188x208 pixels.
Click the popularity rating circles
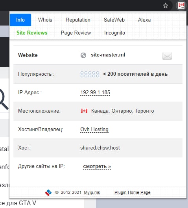(x=90, y=74)
